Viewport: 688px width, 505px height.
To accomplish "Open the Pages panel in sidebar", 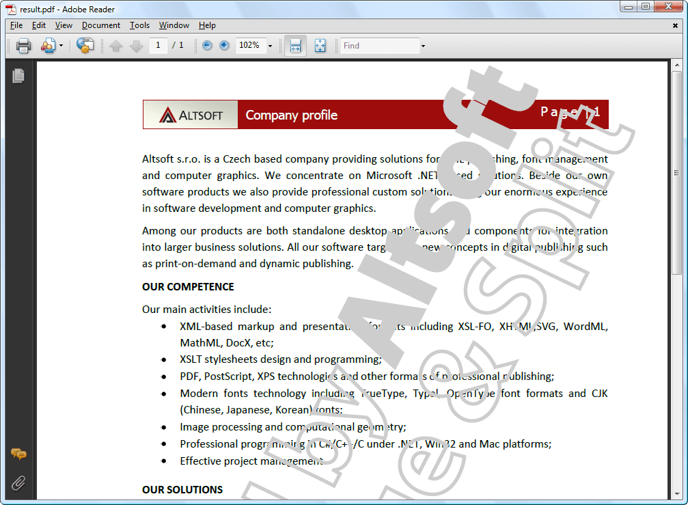I will click(18, 76).
